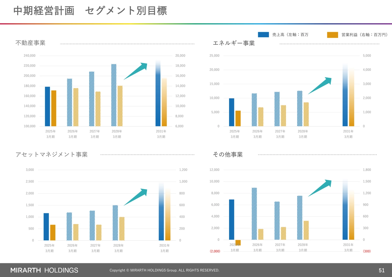392x277 pixels.
Task: Click the 2028年3月期 hatched orange bar in エネルギー事業
Action: tap(306, 114)
